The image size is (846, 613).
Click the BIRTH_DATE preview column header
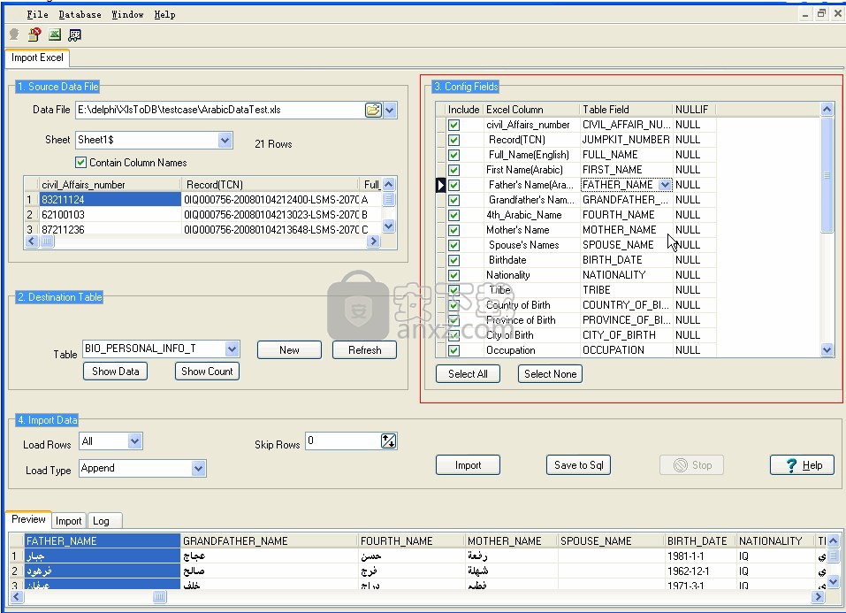[700, 541]
